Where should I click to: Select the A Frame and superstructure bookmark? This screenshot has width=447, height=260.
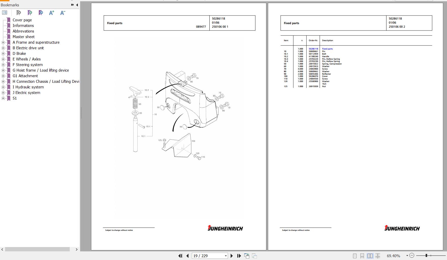click(x=36, y=42)
